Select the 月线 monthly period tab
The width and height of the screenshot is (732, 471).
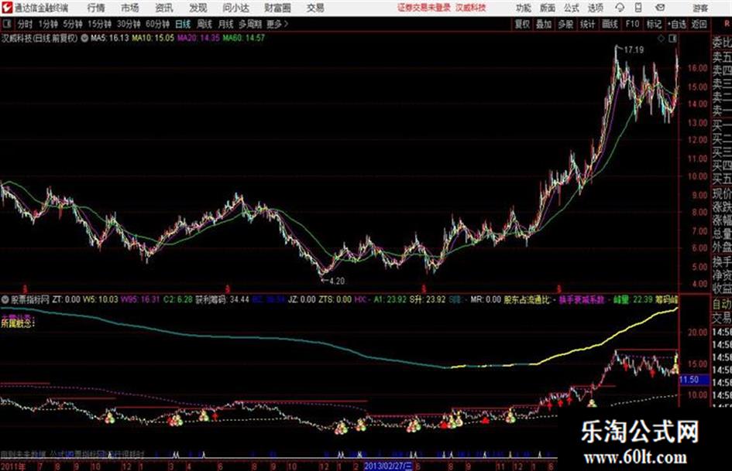(226, 24)
